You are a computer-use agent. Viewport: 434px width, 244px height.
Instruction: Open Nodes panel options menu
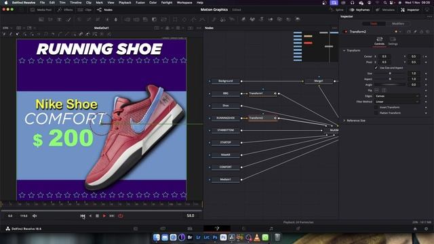click(x=334, y=28)
